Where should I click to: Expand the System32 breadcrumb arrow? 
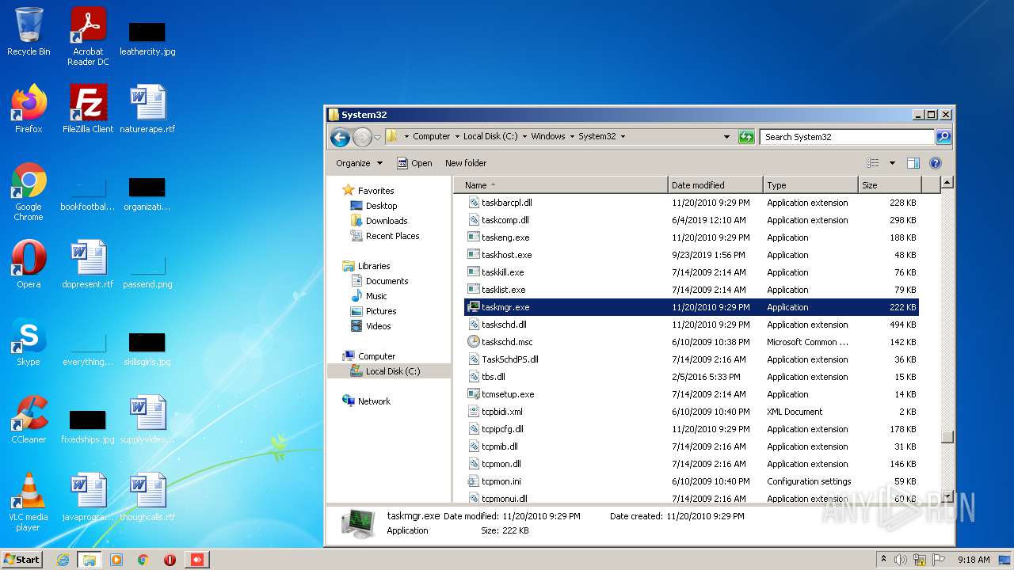pyautogui.click(x=623, y=137)
